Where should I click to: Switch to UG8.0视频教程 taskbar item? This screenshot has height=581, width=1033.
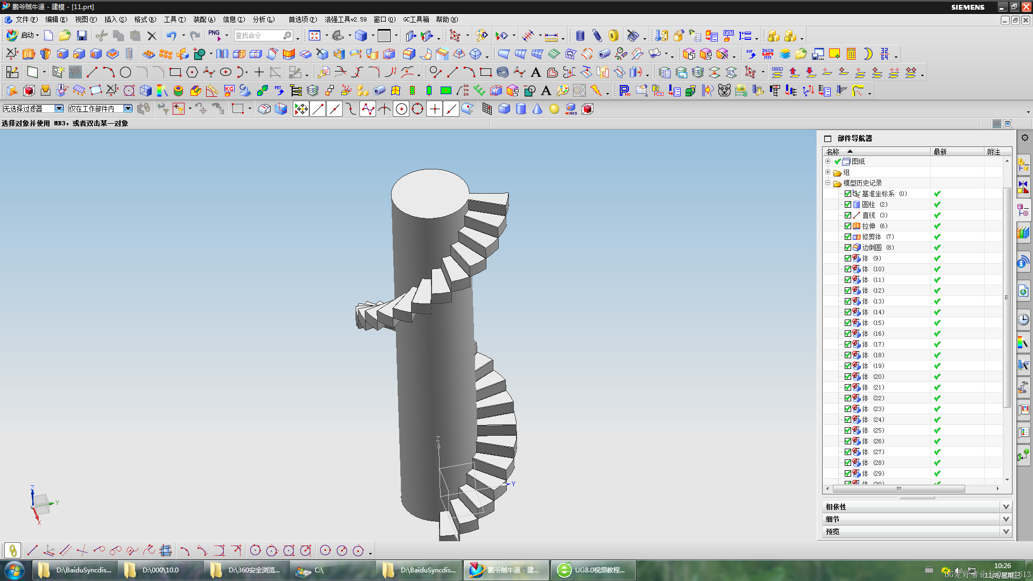pos(593,570)
